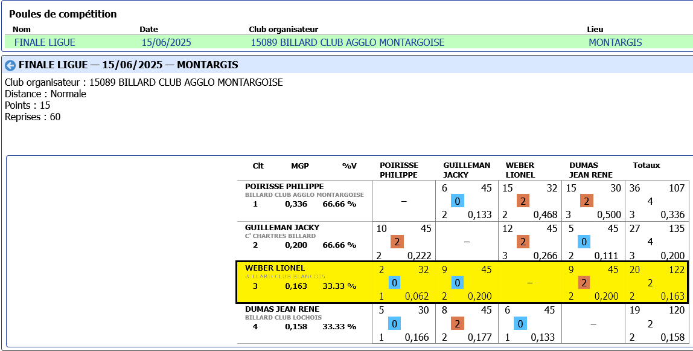Click orange 2 badge in Guilleman row, Poirisse column
The width and height of the screenshot is (693, 351).
397,242
